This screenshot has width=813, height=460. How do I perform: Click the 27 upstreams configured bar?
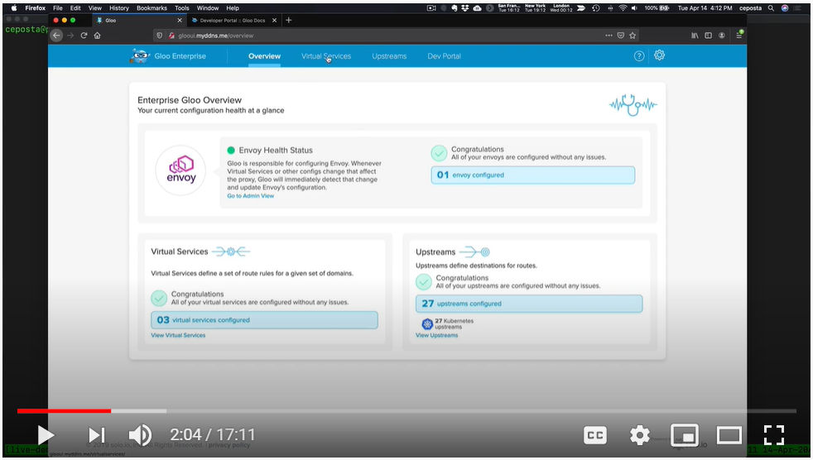(x=529, y=304)
